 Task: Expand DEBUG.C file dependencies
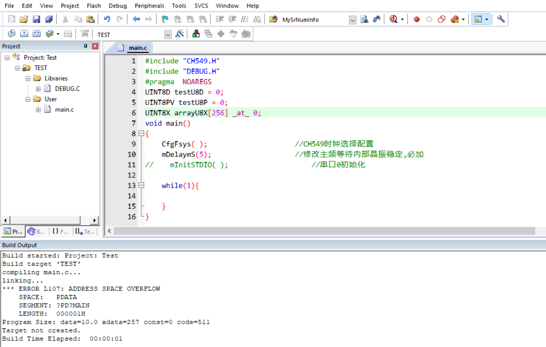[x=38, y=89]
